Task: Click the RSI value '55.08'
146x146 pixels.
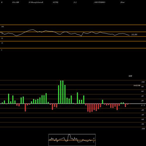Action: point(134,34)
